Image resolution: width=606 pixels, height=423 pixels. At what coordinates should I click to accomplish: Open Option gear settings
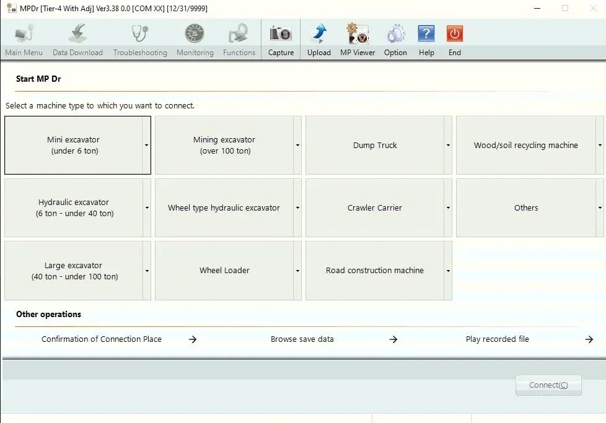click(x=395, y=34)
